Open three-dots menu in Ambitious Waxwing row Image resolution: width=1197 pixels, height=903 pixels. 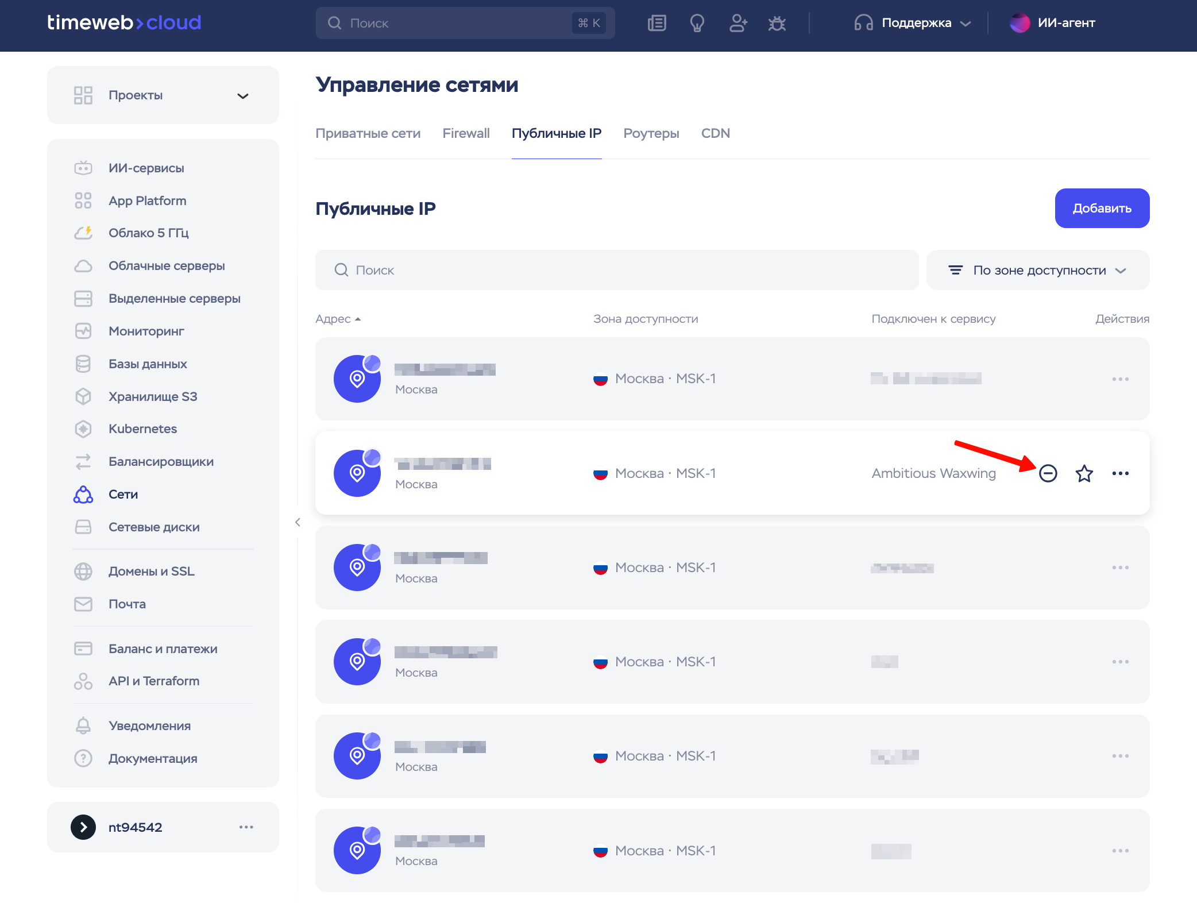(x=1121, y=473)
